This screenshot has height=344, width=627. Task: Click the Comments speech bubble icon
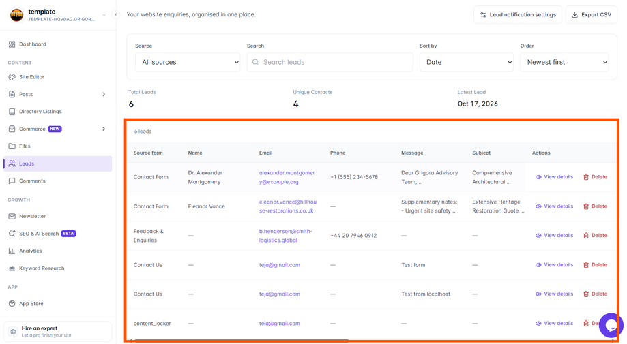coord(12,181)
